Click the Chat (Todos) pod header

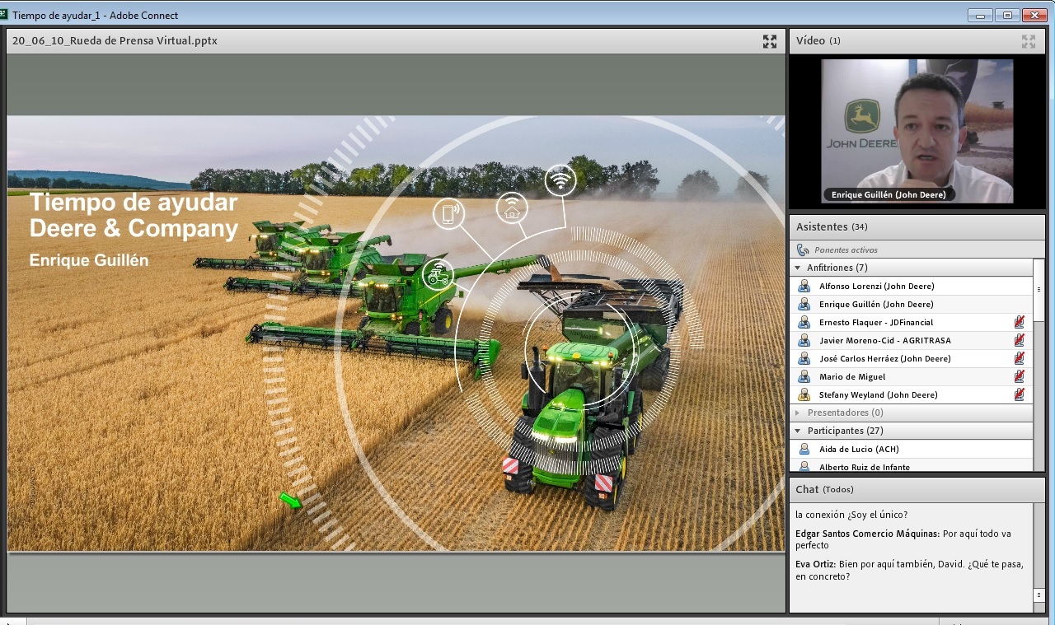[917, 490]
